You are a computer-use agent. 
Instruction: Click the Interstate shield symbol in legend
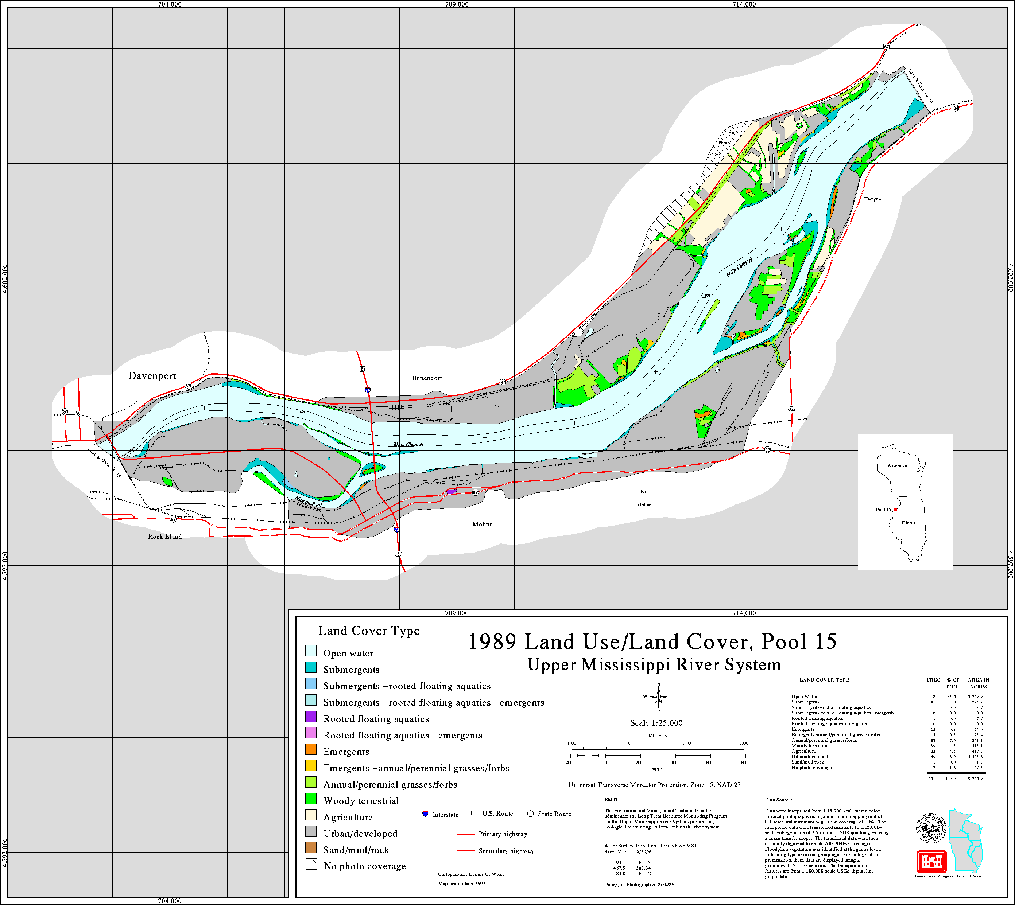(x=425, y=814)
